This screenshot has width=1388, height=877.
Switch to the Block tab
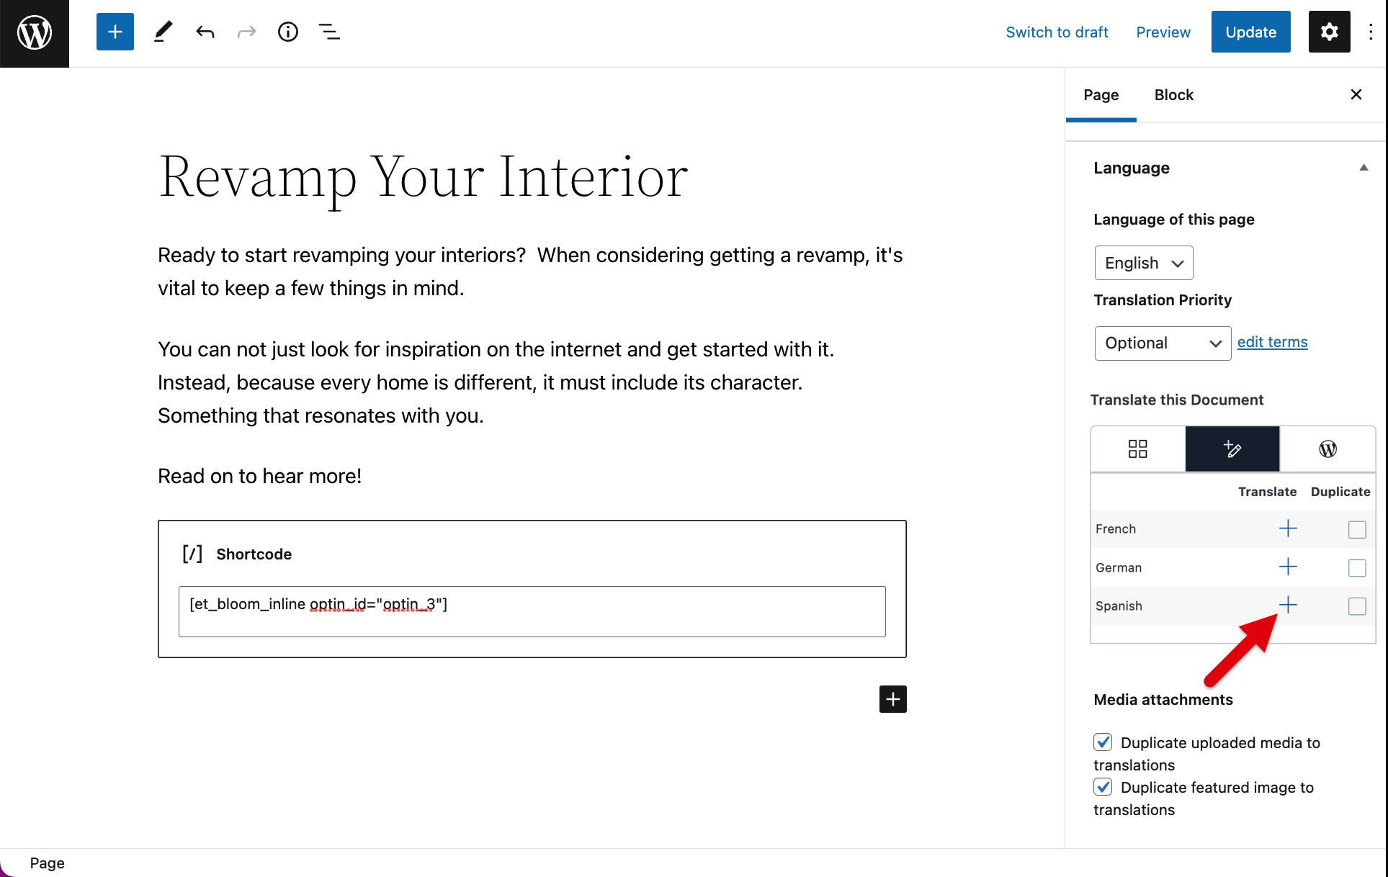point(1173,95)
